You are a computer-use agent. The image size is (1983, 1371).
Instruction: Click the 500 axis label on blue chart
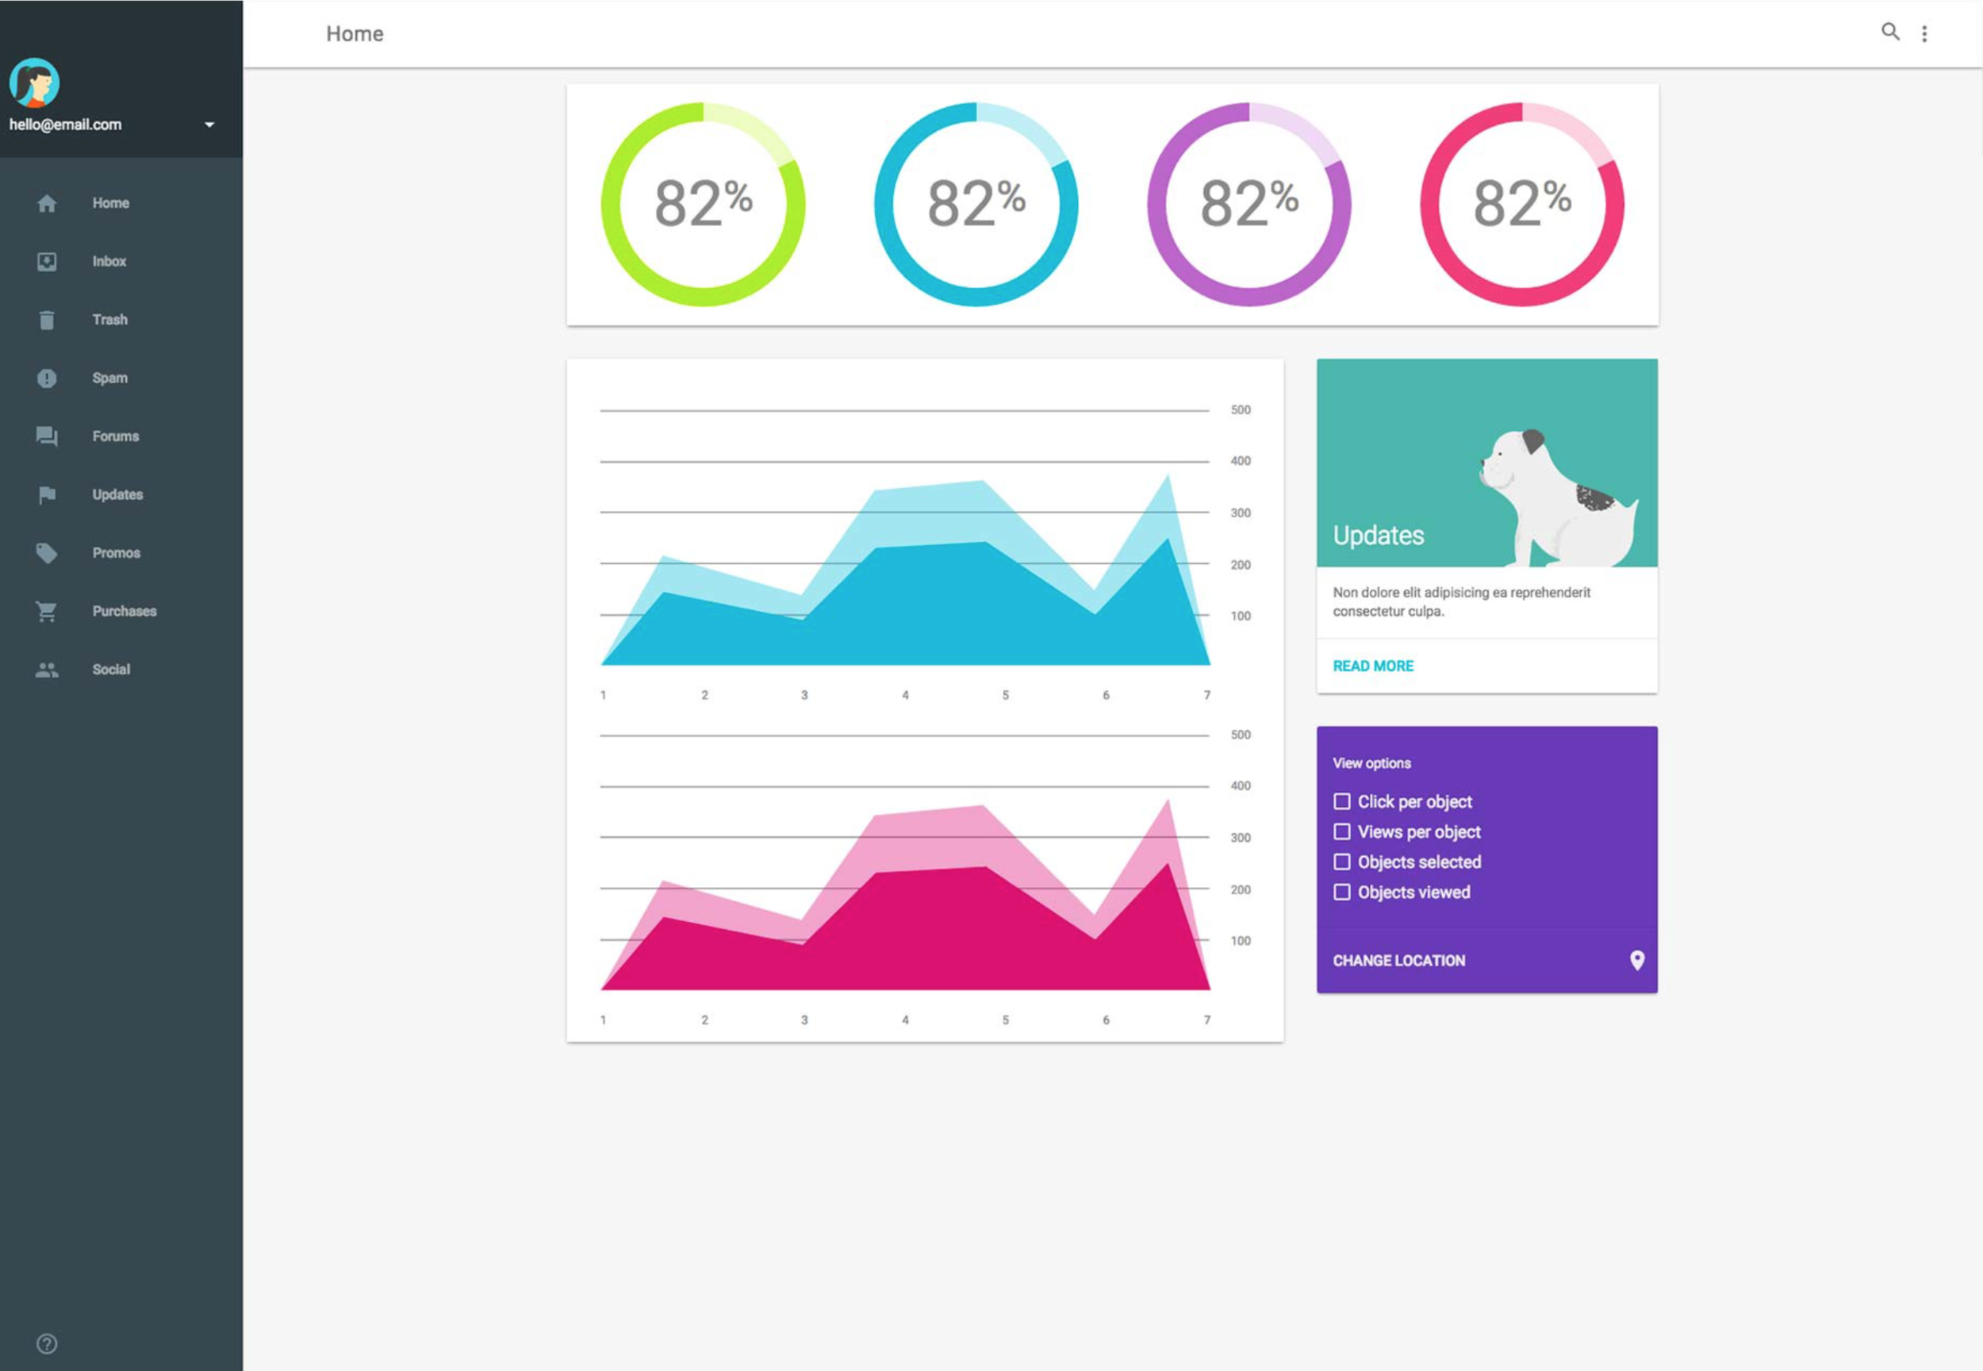(1240, 409)
